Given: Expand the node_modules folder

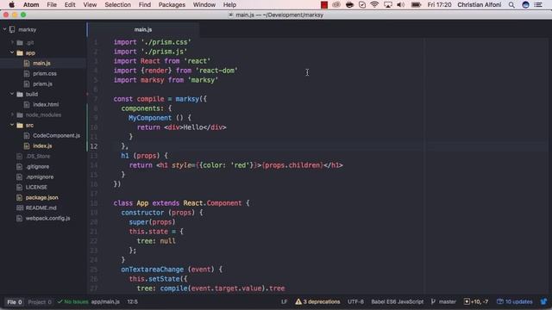Looking at the screenshot, I should coord(12,115).
